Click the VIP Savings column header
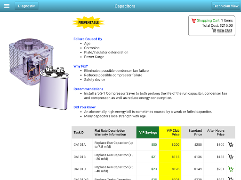The image size is (241, 180). tap(148, 132)
